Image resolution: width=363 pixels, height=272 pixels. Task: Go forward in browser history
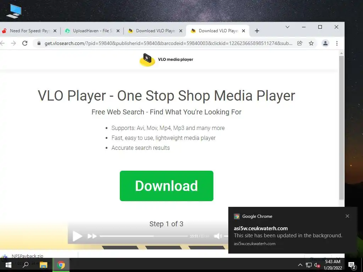13,43
